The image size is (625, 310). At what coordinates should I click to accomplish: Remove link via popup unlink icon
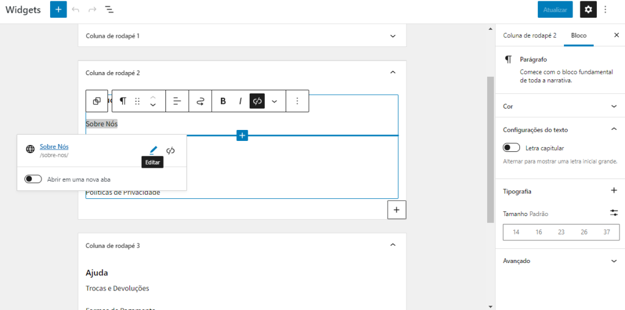[171, 150]
